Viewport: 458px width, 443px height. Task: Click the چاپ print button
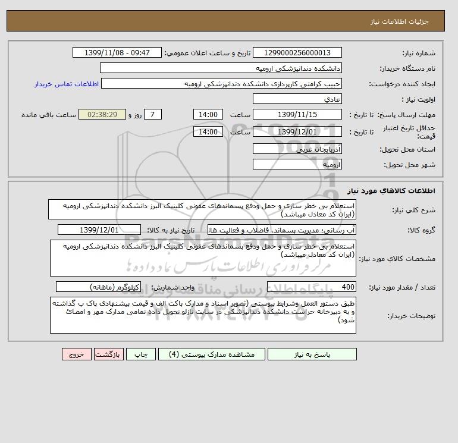(141, 354)
